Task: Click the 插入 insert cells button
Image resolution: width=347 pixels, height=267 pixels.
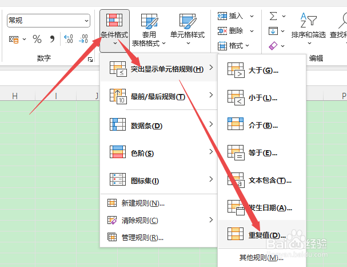Action: pyautogui.click(x=230, y=16)
